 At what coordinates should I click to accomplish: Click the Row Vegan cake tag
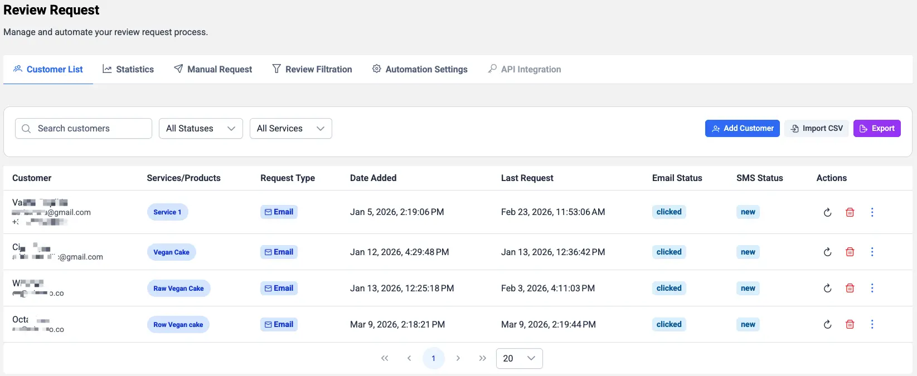pos(178,324)
